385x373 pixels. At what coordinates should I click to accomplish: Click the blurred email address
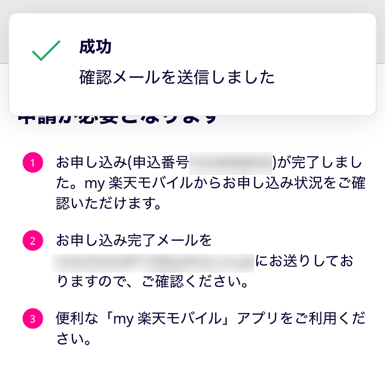[153, 262]
